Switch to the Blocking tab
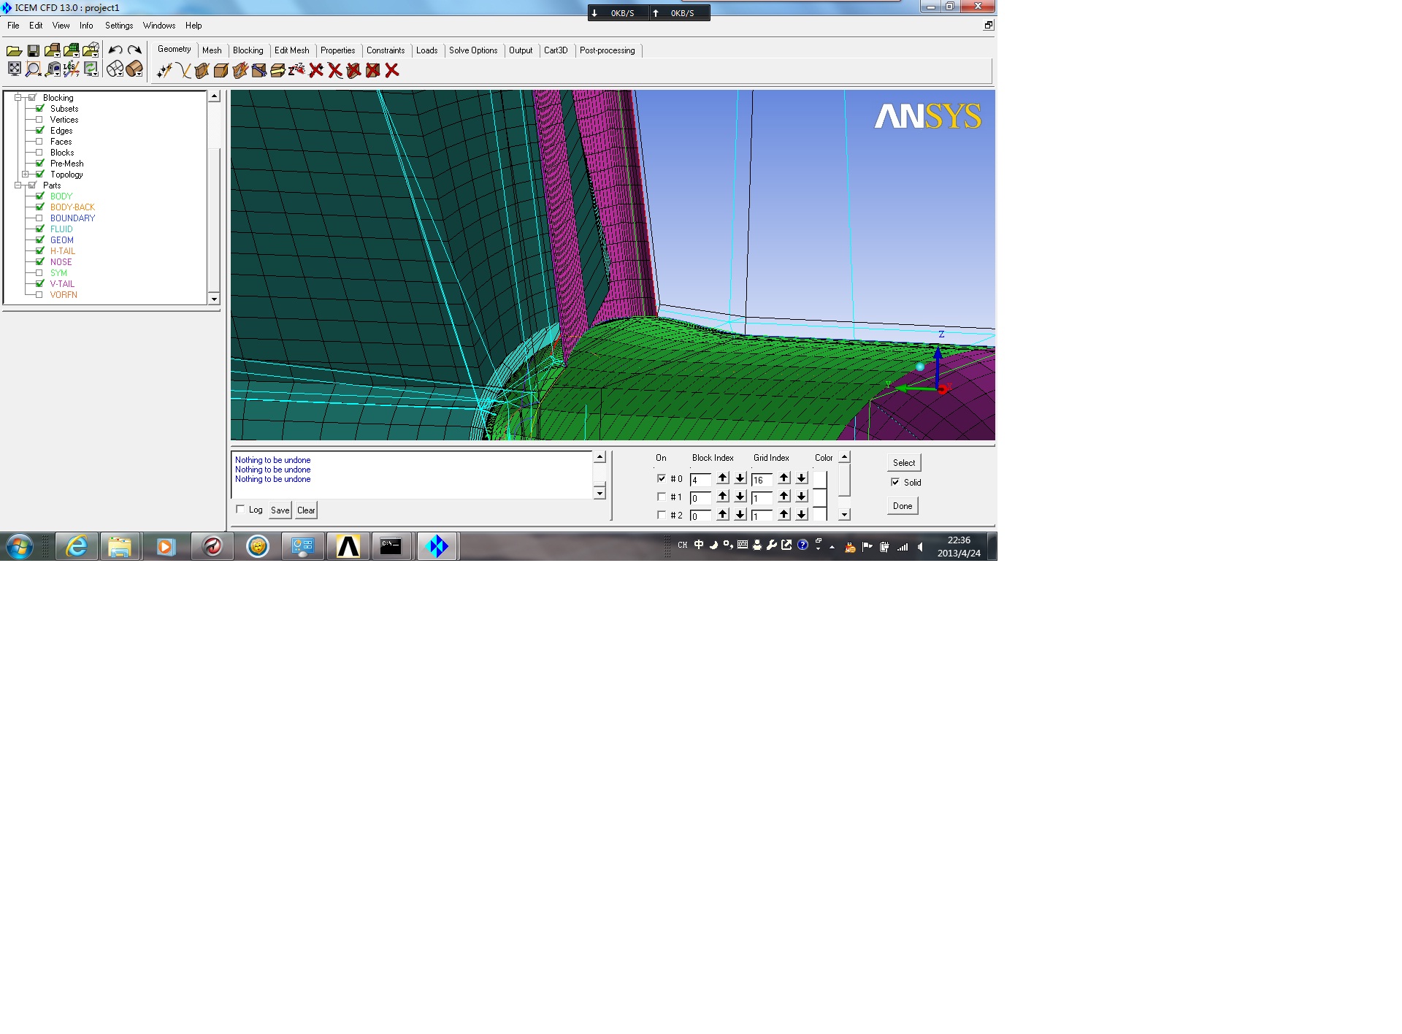 point(248,50)
